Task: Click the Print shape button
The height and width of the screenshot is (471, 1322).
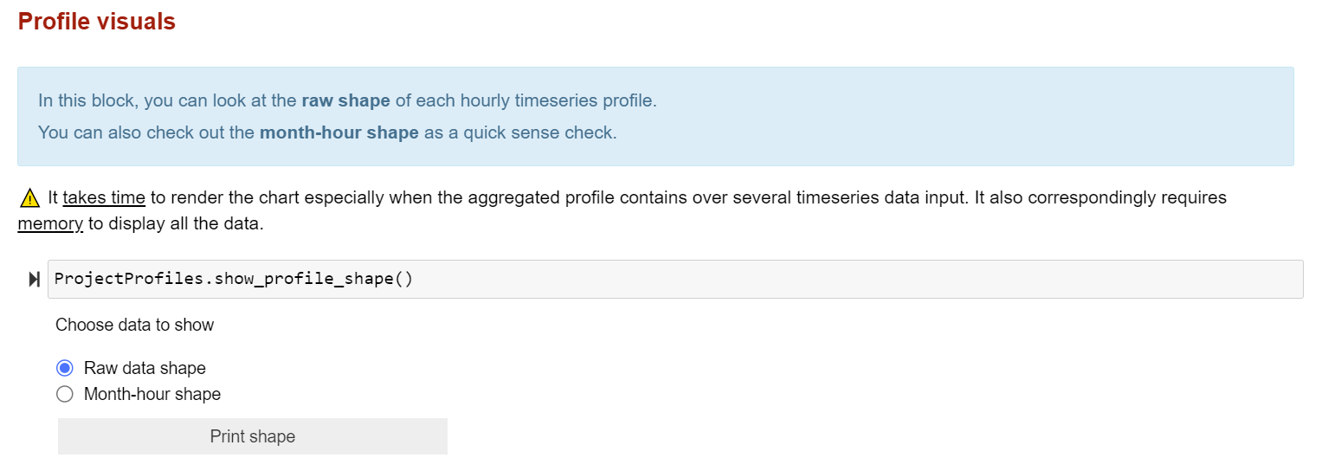Action: (x=253, y=436)
